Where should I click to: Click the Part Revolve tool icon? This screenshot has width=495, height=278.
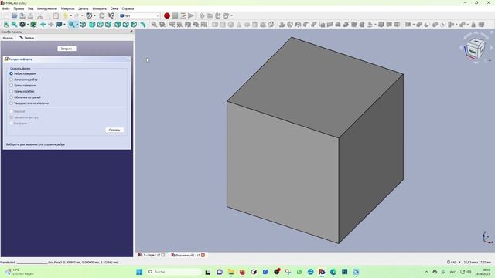(290, 24)
